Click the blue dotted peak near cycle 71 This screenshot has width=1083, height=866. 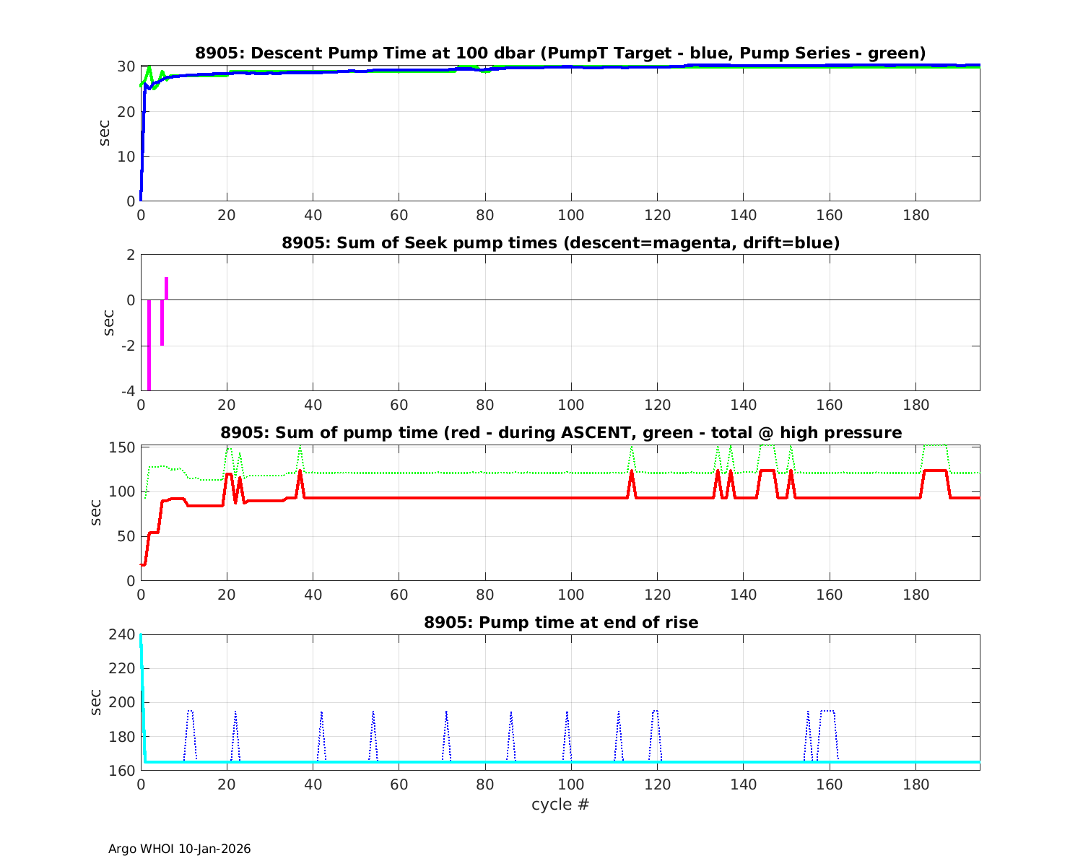pyautogui.click(x=446, y=714)
